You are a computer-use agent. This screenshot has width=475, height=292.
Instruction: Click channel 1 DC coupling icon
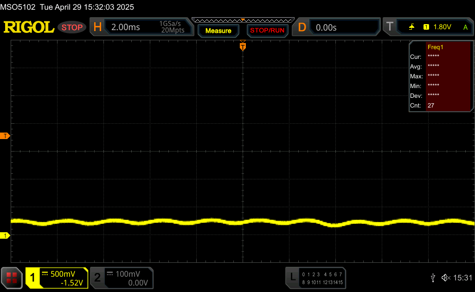(45, 273)
